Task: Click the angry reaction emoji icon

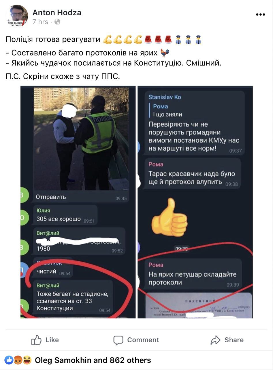Action: (x=18, y=360)
